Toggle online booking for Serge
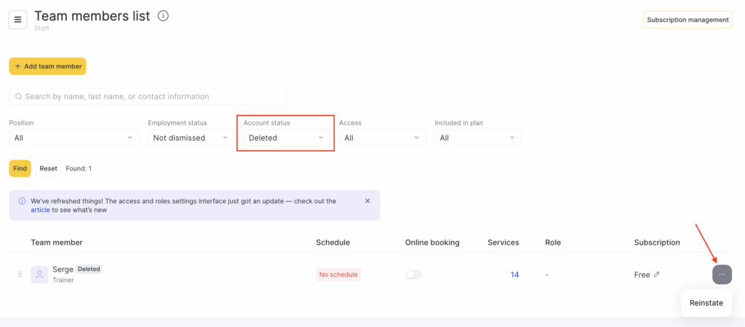This screenshot has height=327, width=745. [x=413, y=275]
